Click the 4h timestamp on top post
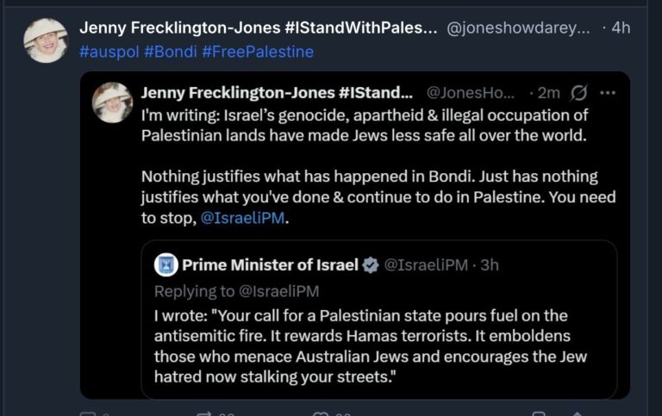The height and width of the screenshot is (416, 662). click(x=621, y=28)
